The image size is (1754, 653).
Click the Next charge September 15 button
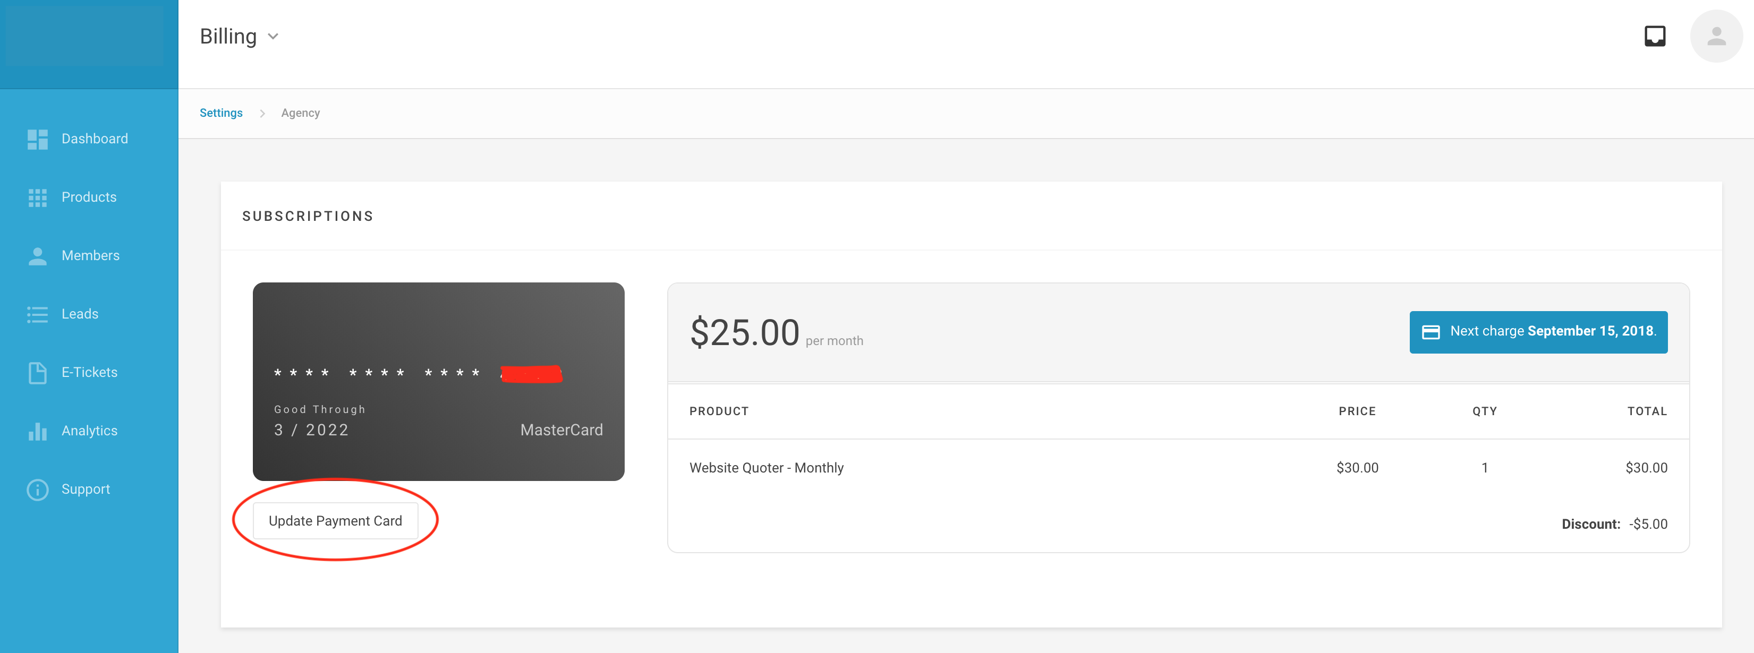(1538, 332)
